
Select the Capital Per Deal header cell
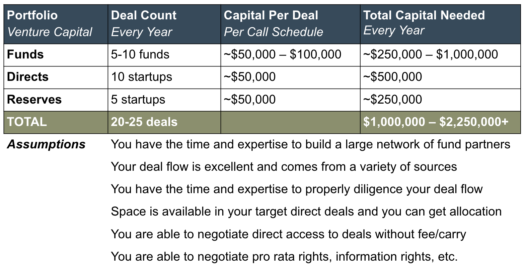(290, 24)
